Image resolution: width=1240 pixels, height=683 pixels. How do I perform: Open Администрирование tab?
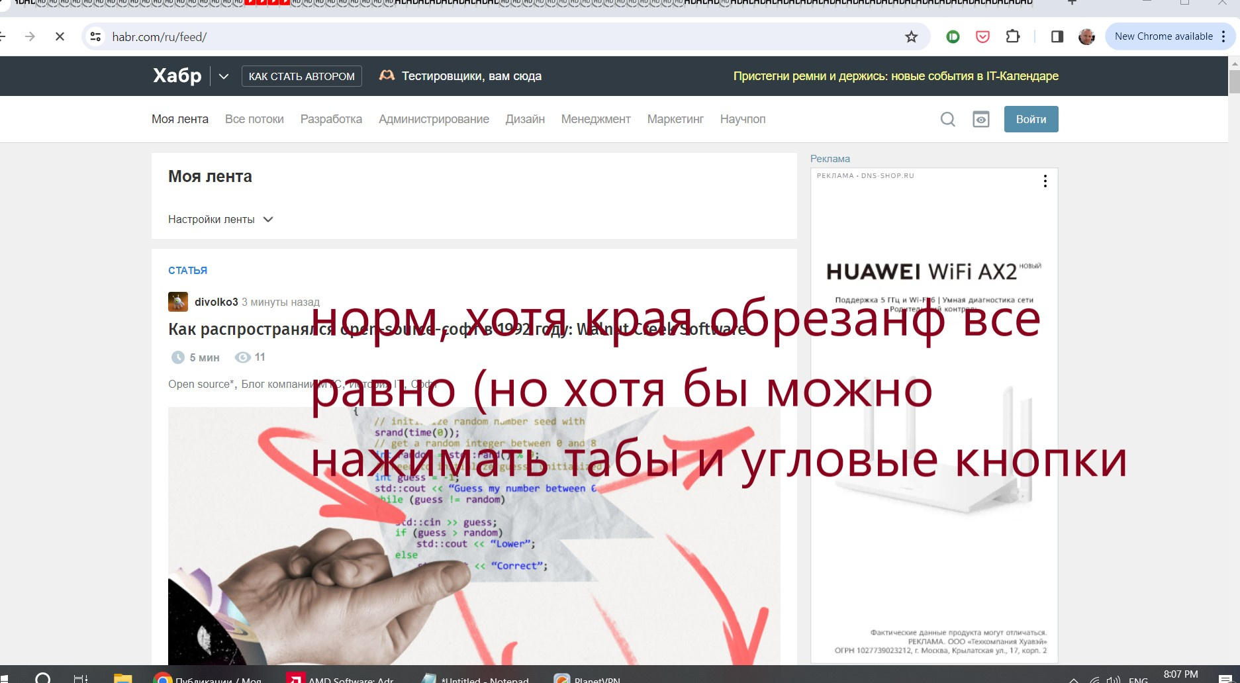coord(434,119)
